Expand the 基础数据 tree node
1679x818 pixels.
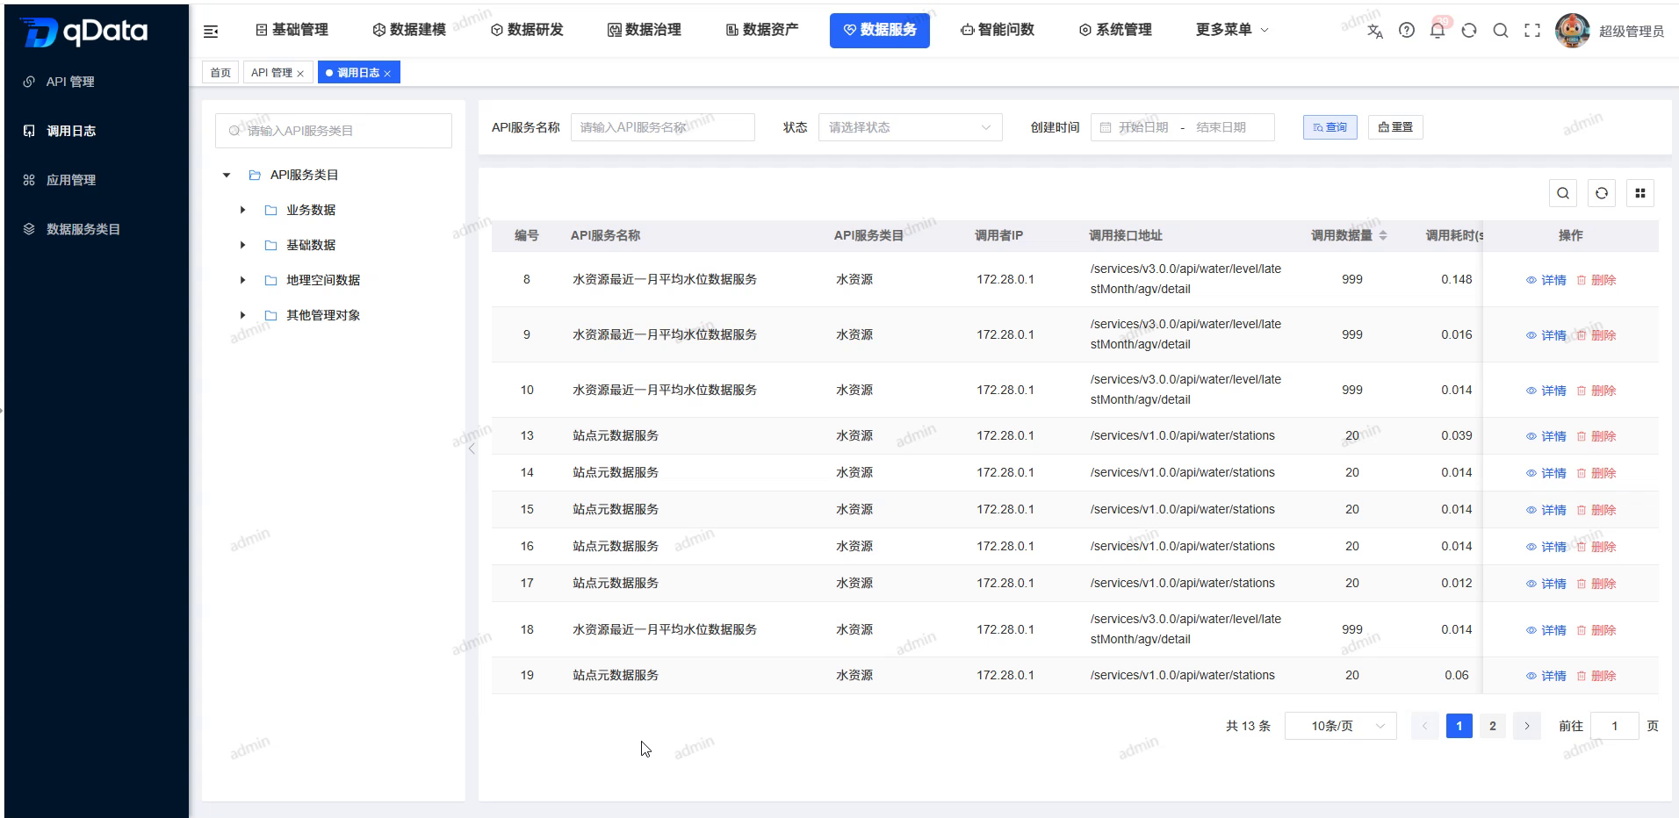pos(242,245)
